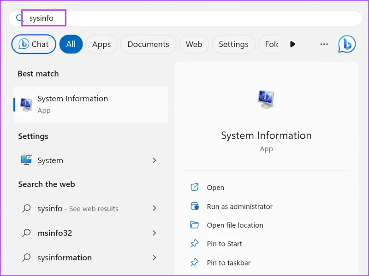Viewport: 369px width, 276px height.
Task: Select the partially visible Folders filter tab
Action: 268,44
